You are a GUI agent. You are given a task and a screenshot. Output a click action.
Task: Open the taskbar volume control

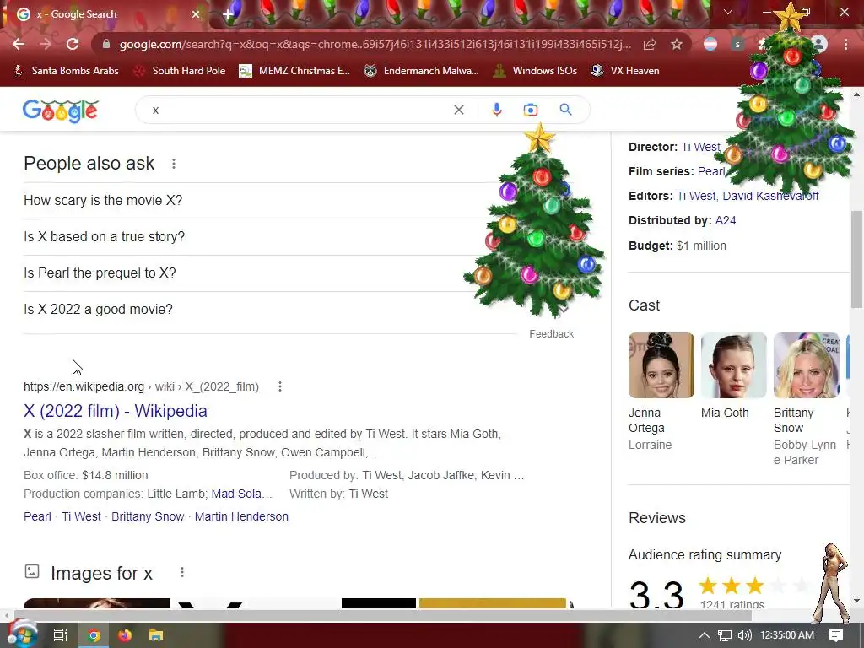tap(744, 635)
